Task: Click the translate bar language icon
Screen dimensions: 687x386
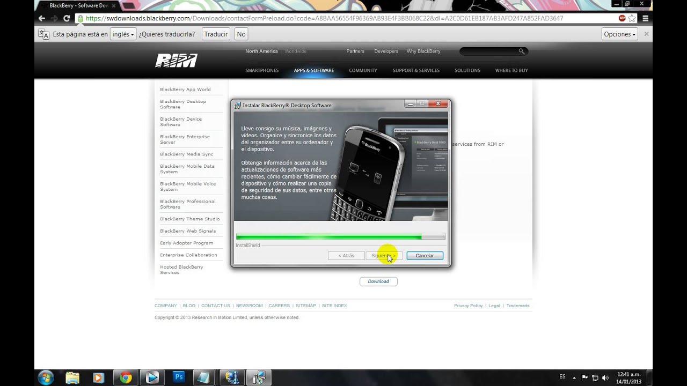Action: point(43,34)
